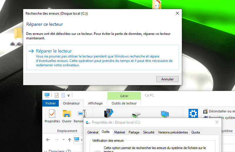The height and width of the screenshot is (152, 235).
Task: Close the Propriétés de Disque local dialog
Action: click(x=217, y=122)
